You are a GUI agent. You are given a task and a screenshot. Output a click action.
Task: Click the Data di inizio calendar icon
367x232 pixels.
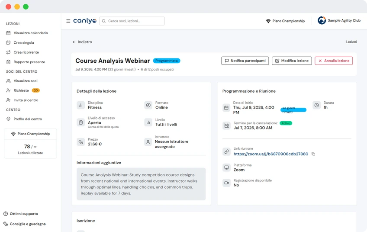[x=226, y=108]
